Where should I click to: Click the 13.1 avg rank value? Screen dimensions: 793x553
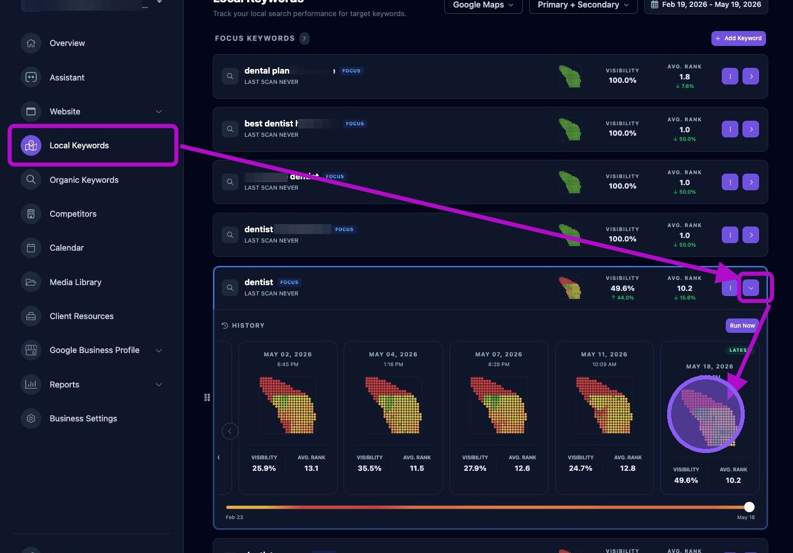pyautogui.click(x=311, y=468)
